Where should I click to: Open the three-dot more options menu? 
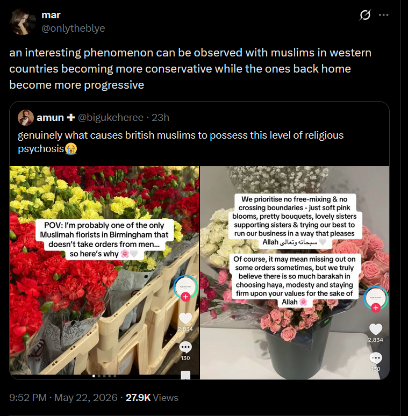tap(384, 15)
